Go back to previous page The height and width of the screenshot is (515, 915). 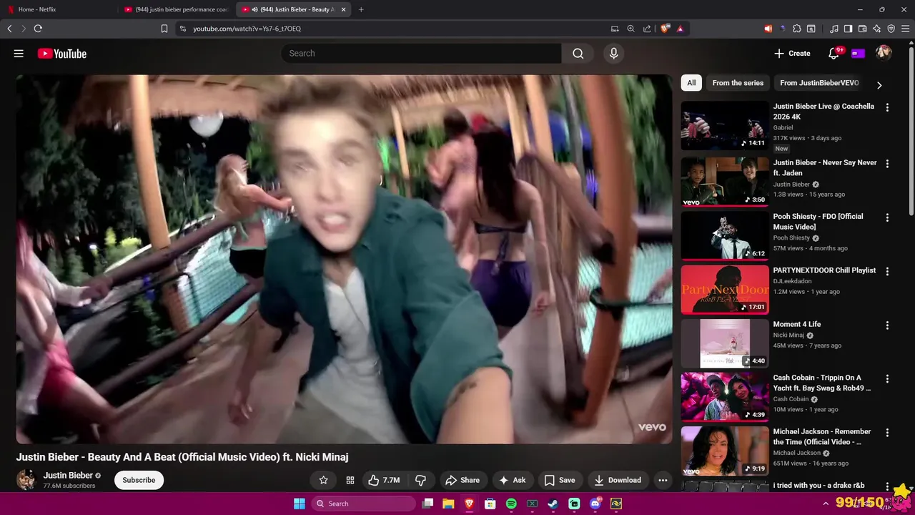click(9, 29)
